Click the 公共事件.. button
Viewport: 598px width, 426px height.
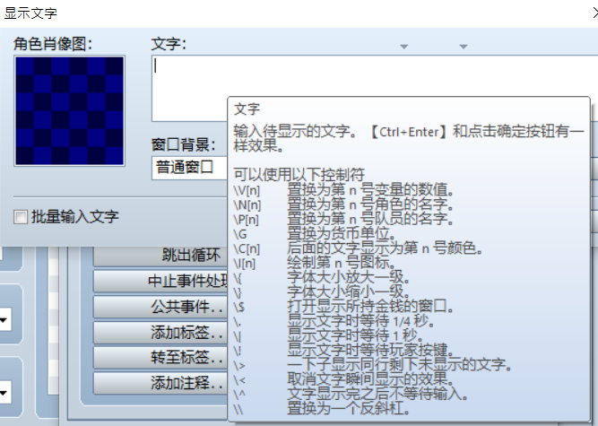pyautogui.click(x=160, y=307)
